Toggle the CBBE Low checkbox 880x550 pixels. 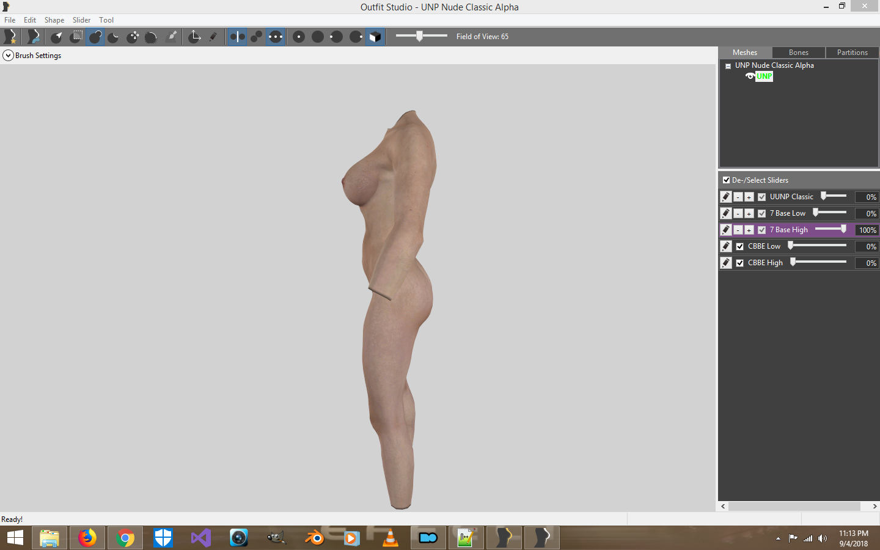pyautogui.click(x=740, y=246)
